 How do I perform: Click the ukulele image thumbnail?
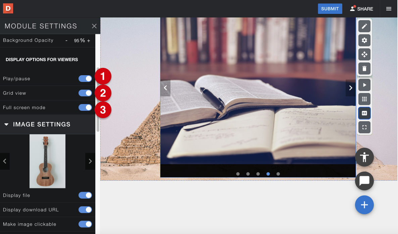point(47,161)
